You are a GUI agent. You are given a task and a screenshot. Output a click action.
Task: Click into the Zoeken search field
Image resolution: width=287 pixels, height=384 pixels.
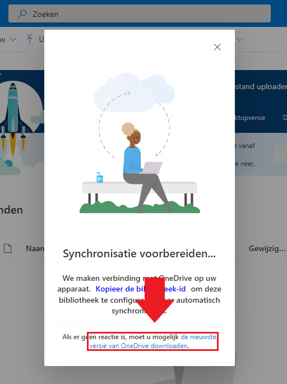click(140, 13)
